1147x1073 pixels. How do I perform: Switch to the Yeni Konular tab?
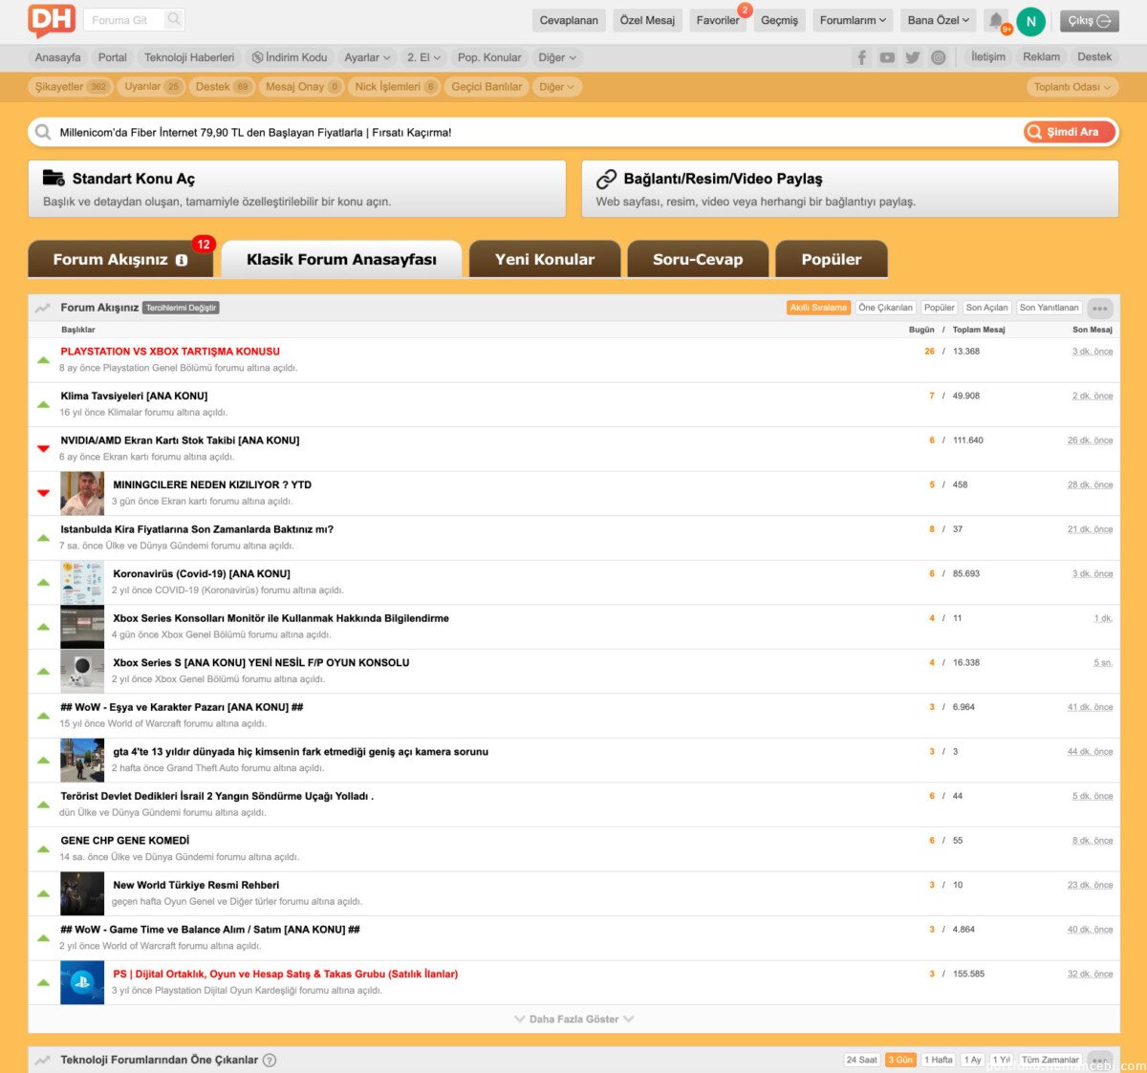point(545,259)
